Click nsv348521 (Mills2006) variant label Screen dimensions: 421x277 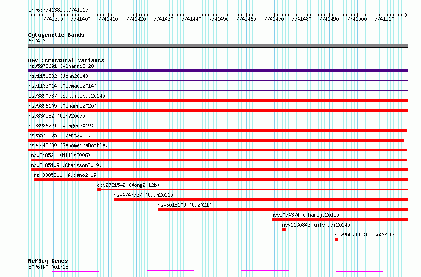(x=61, y=155)
